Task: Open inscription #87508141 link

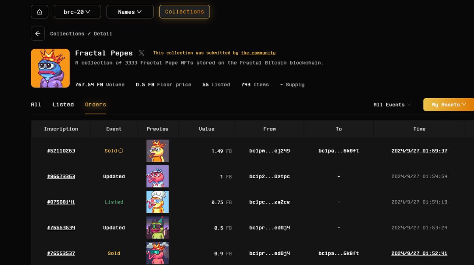Action: (61, 202)
